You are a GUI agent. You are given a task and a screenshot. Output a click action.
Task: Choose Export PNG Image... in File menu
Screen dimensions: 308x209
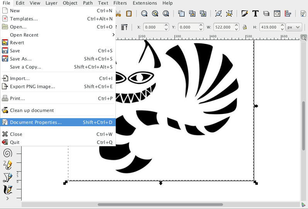[x=58, y=86]
